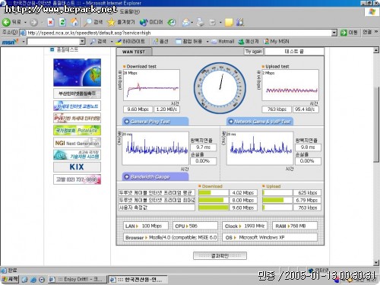Open the Home page icon
Screen dimensions: 380x285
point(74,22)
